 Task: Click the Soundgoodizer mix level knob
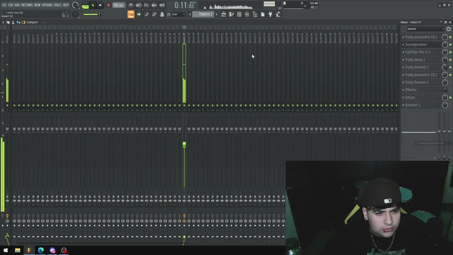[445, 45]
